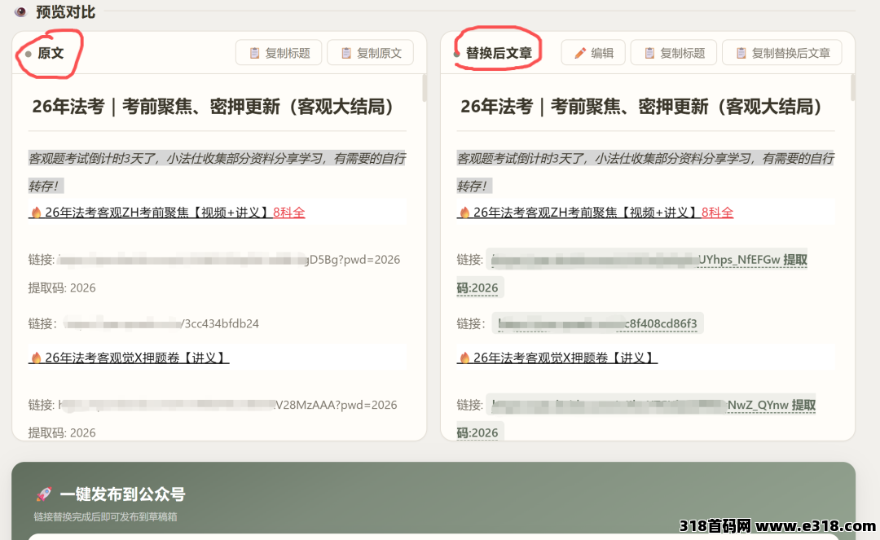This screenshot has height=540, width=880.
Task: Click the original panel's vertical scrollbar
Action: pyautogui.click(x=425, y=87)
